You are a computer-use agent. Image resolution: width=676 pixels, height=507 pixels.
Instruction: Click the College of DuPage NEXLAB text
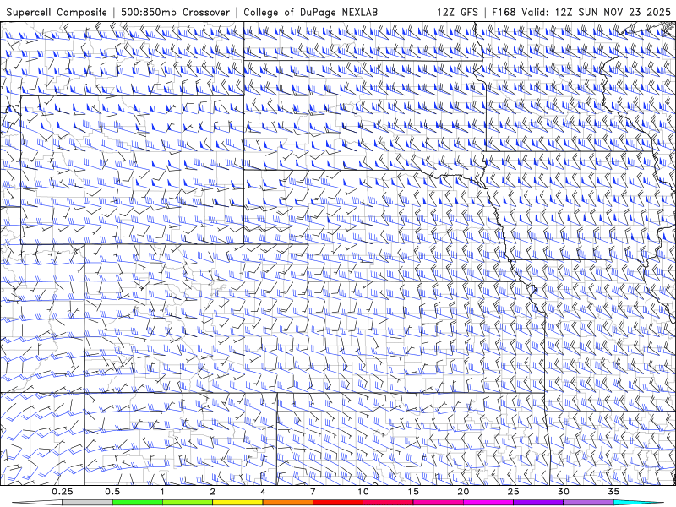click(310, 12)
